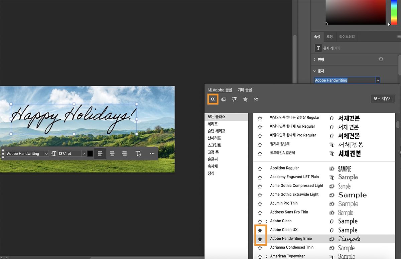Favorite Address Sans Pro Thin star
Image resolution: width=401 pixels, height=259 pixels.
pyautogui.click(x=260, y=213)
